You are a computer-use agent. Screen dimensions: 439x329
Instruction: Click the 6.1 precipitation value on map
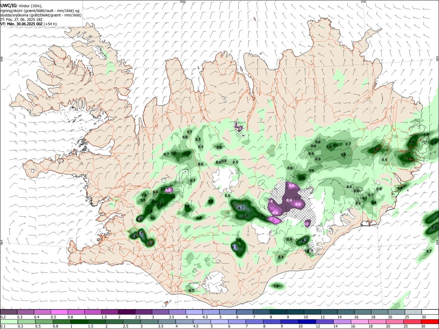(235, 247)
